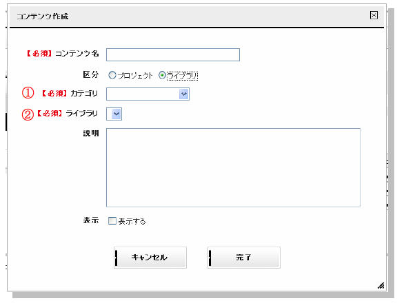Image resolution: width=406 pixels, height=303 pixels.
Task: Click the 説明 field label
Action: (x=91, y=134)
